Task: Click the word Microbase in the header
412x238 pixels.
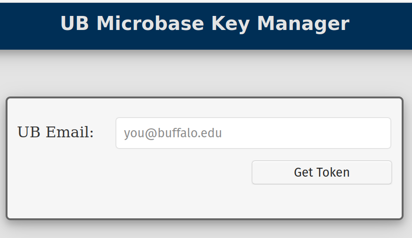Action: [150, 24]
